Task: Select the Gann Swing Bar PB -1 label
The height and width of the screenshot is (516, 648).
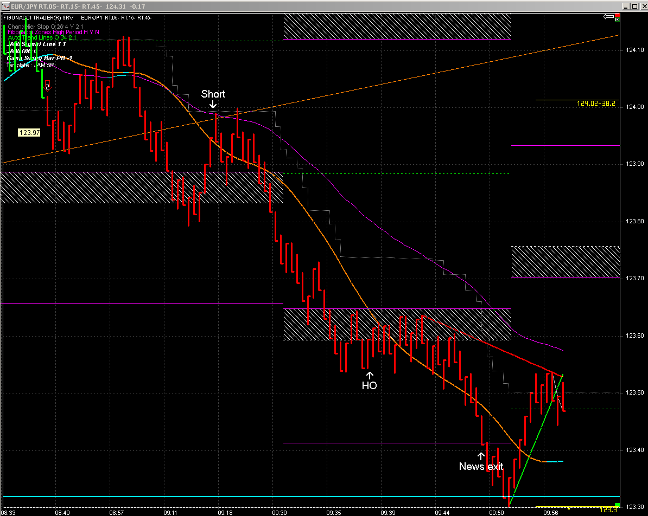Action: [x=40, y=58]
